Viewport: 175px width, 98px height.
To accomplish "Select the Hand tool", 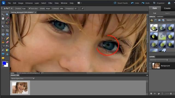I will (3, 19).
